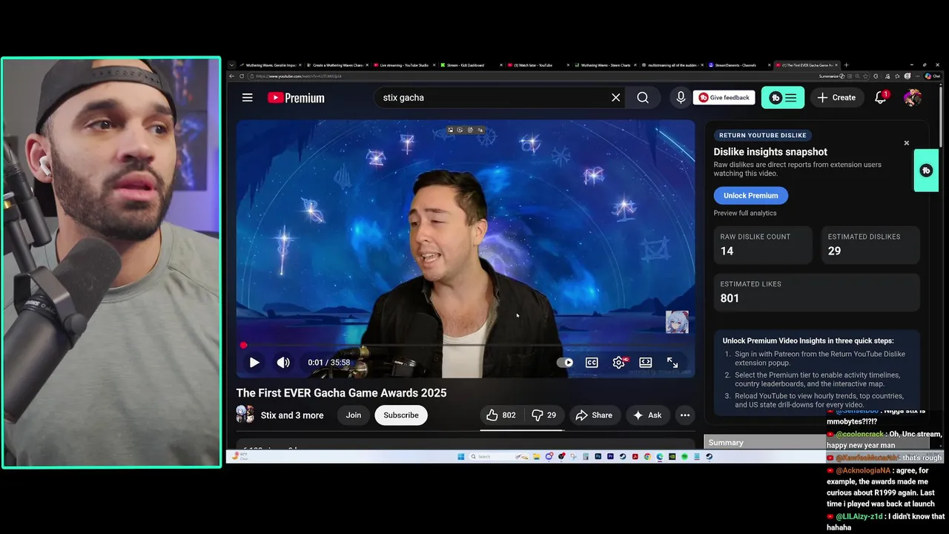
Task: Toggle closed captions on the player
Action: 592,363
